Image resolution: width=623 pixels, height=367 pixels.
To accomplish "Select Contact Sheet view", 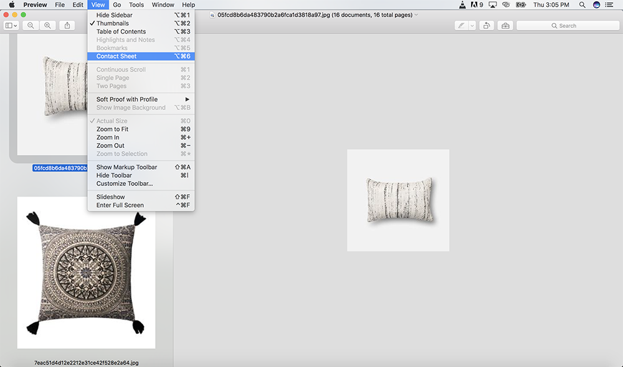I will click(x=141, y=56).
